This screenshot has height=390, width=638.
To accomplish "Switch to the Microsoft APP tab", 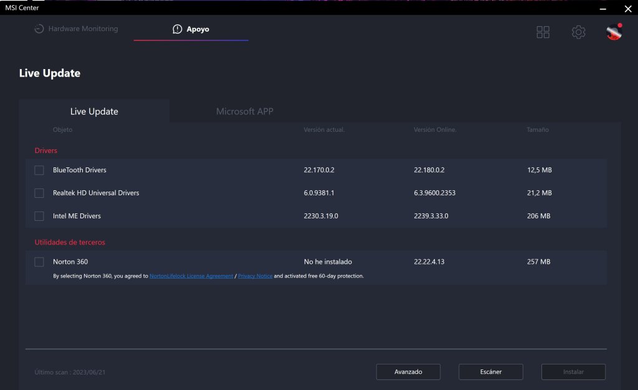I will [x=244, y=111].
